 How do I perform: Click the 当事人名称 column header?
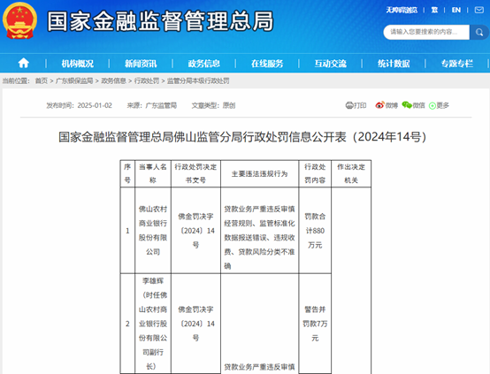[153, 173]
